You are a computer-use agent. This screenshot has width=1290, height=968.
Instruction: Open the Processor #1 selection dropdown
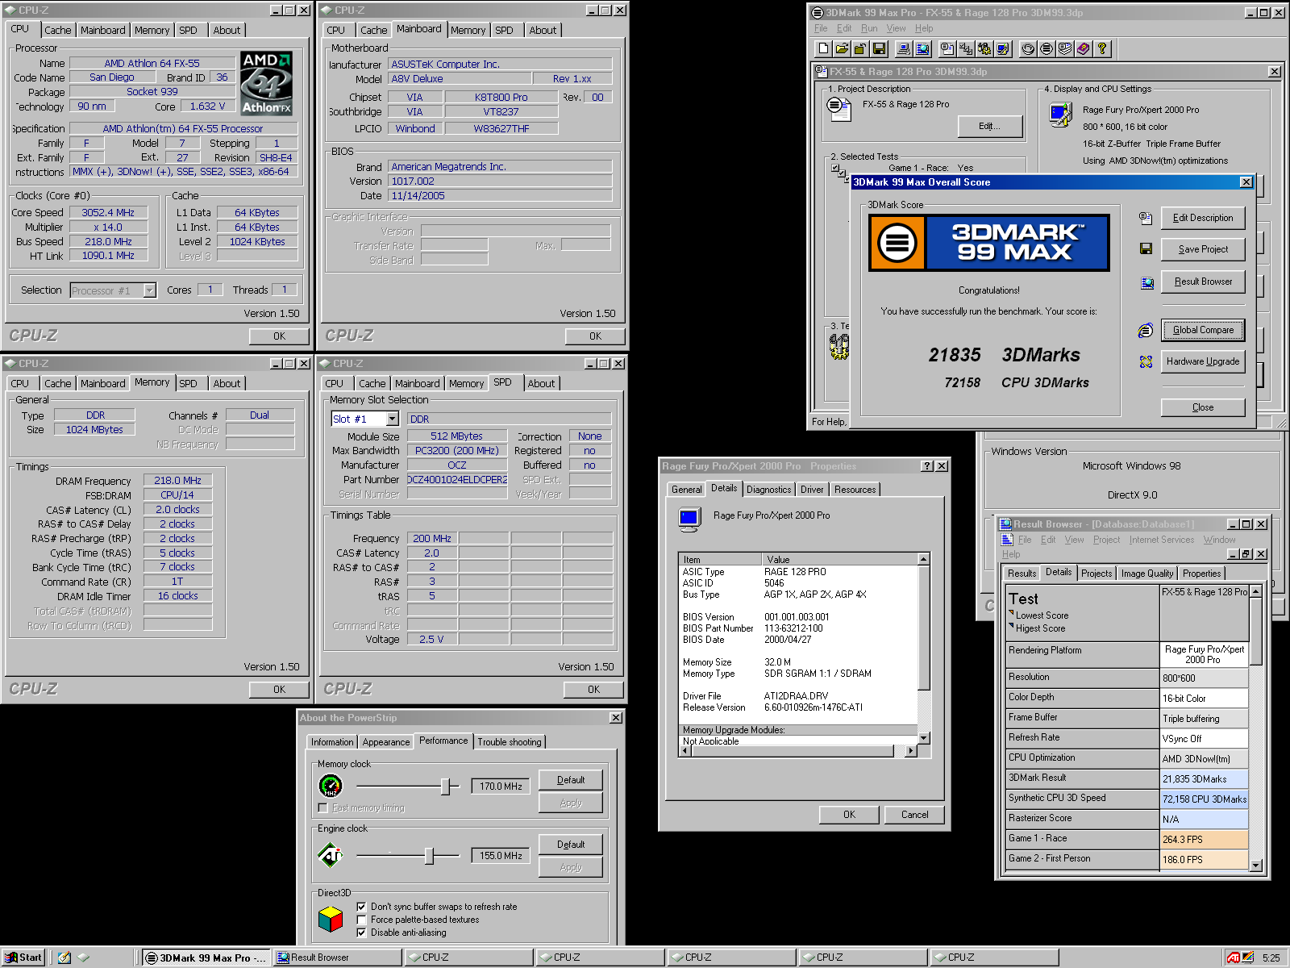coord(149,290)
